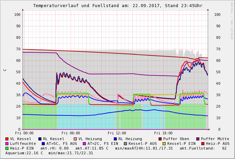Viewport: 235px width, 159px height.
Task: Click the dark blue RL Kessel legend swatch
Action: point(40,139)
